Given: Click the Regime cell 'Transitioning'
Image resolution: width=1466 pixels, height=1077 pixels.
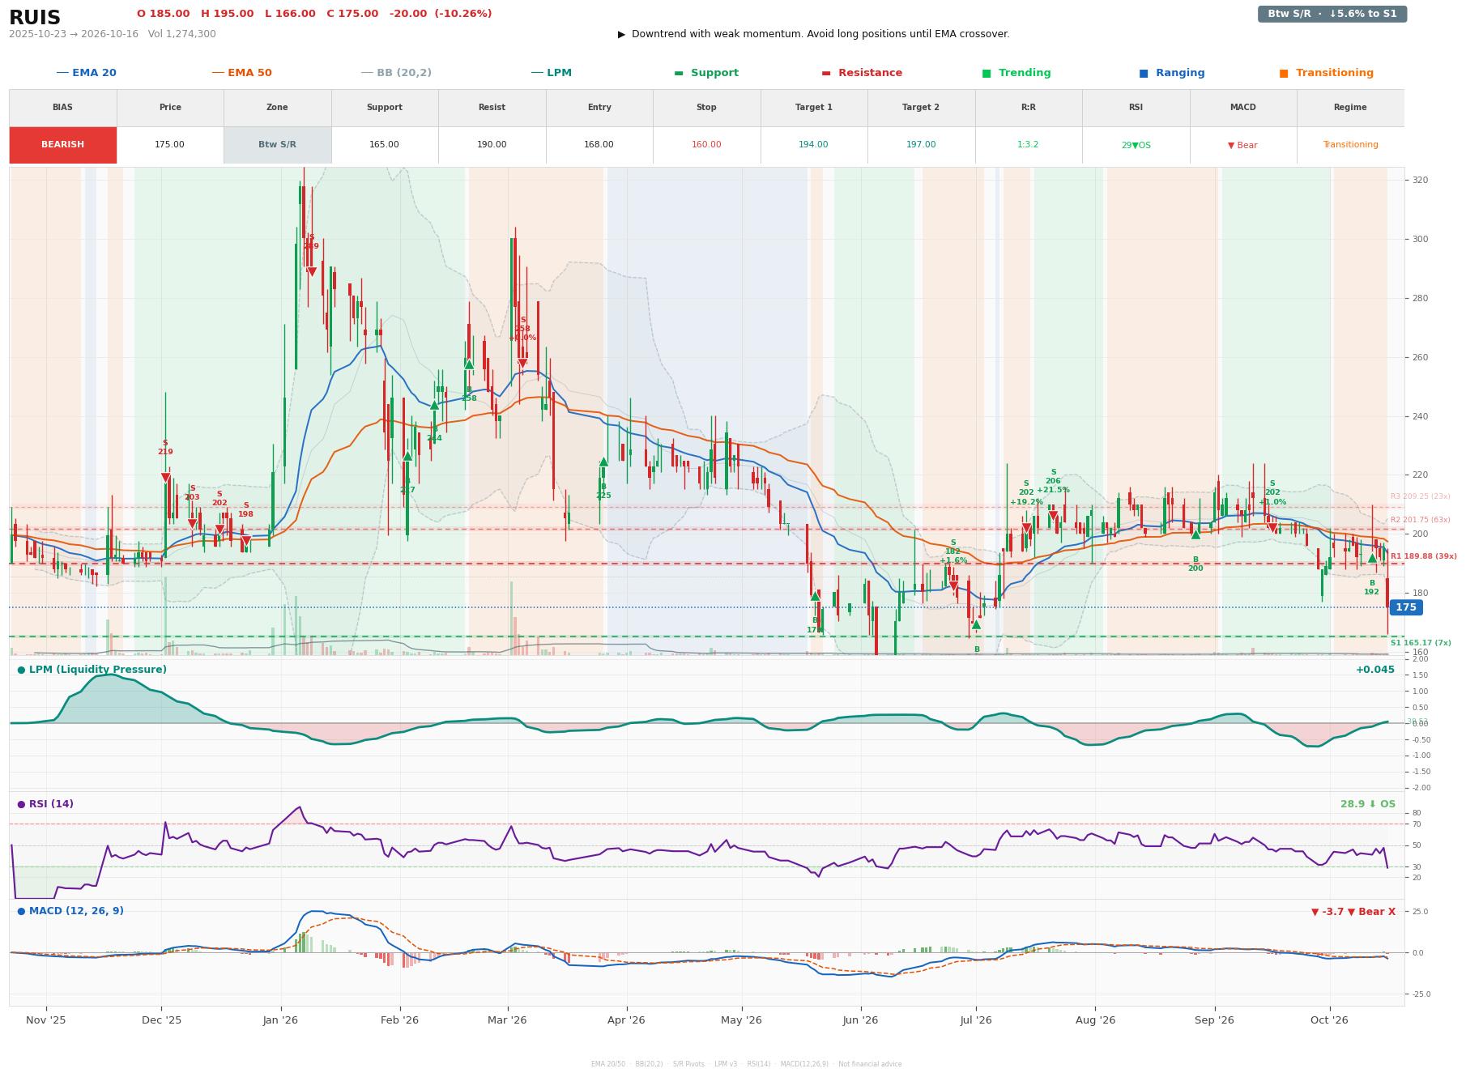Looking at the screenshot, I should click(x=1350, y=145).
